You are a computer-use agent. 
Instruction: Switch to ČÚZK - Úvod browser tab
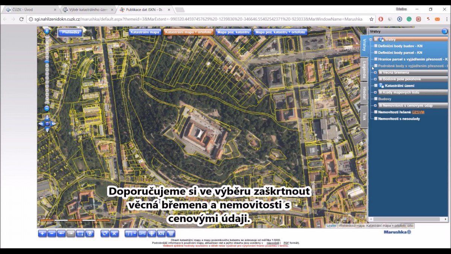point(31,9)
